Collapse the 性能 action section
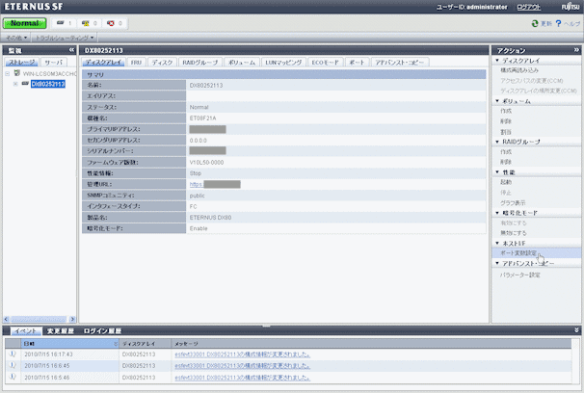Image resolution: width=584 pixels, height=393 pixels. 497,171
